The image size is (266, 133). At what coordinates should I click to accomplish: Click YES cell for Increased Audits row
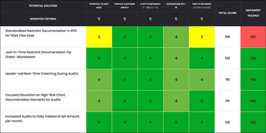click(253, 122)
